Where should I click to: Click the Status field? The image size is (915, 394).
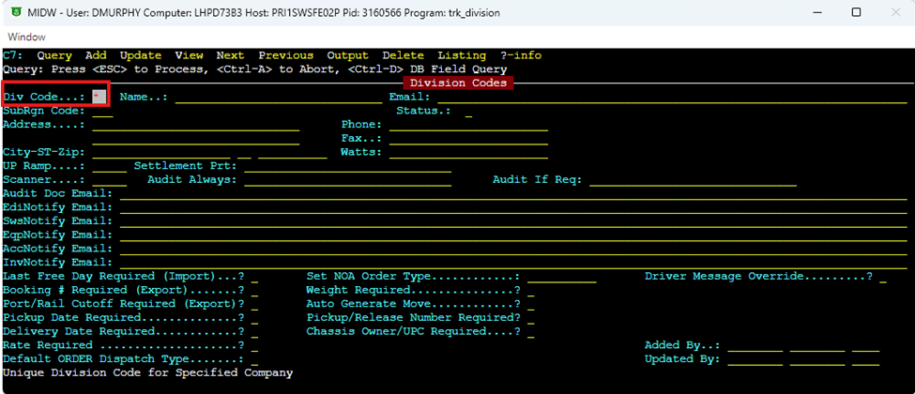point(468,111)
